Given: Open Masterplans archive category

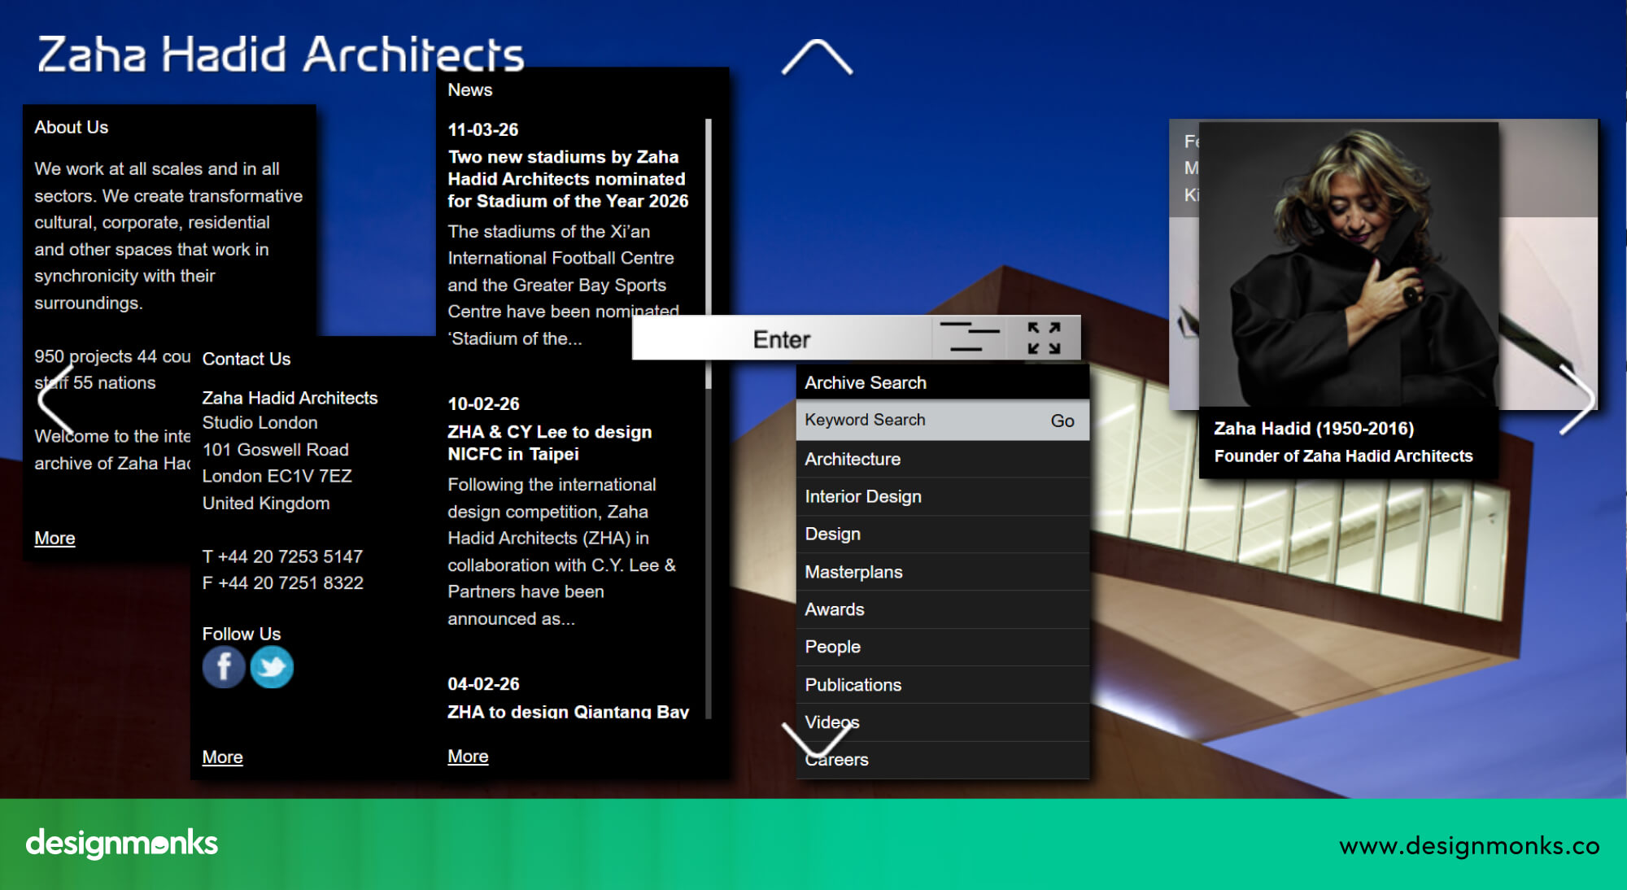Looking at the screenshot, I should coord(853,572).
